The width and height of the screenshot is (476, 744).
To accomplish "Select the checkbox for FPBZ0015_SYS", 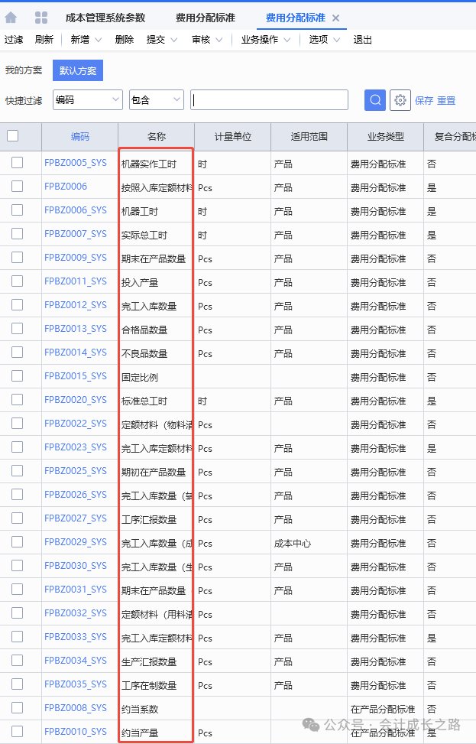I will tap(17, 375).
